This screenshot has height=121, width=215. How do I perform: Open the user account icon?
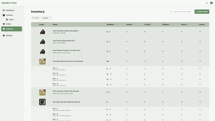click(x=211, y=3)
